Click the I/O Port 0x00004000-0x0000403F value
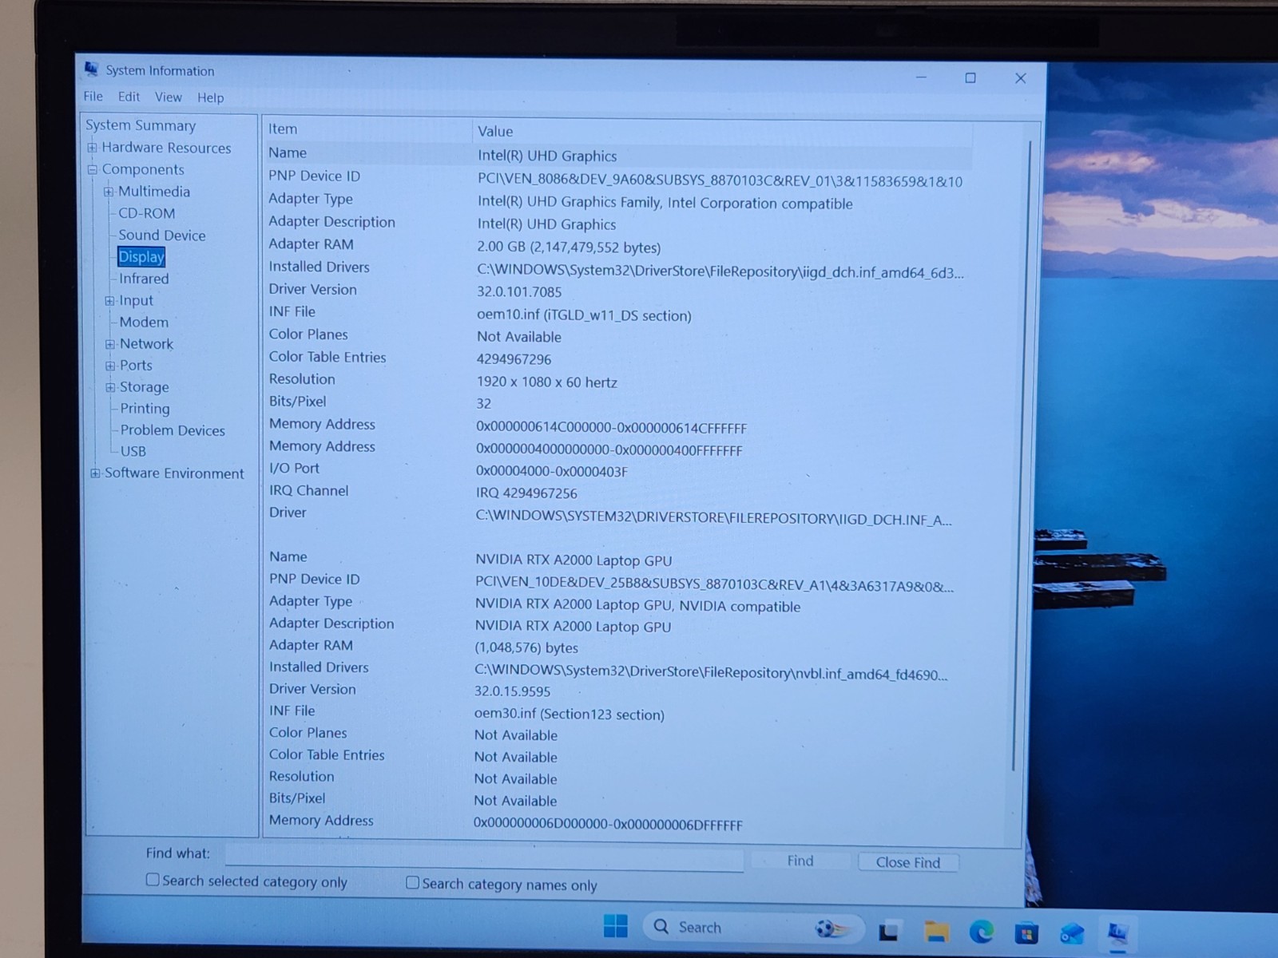 click(x=552, y=472)
